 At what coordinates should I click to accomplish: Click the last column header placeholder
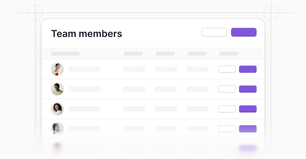[229, 54]
